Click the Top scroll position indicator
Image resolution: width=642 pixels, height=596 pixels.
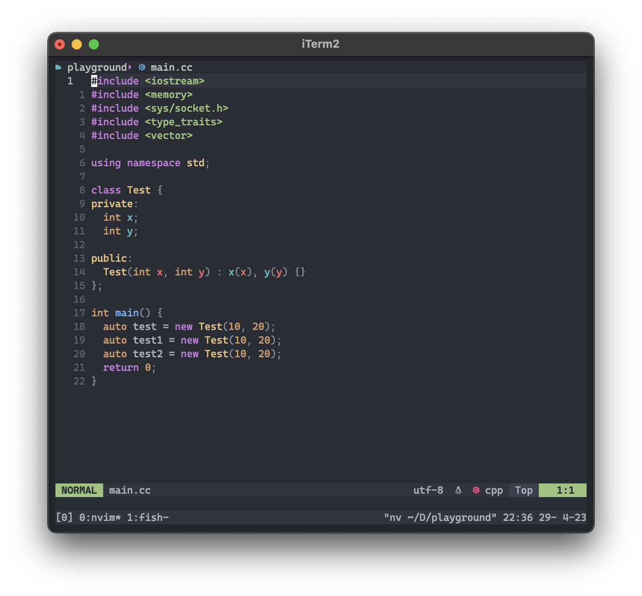[x=524, y=490]
